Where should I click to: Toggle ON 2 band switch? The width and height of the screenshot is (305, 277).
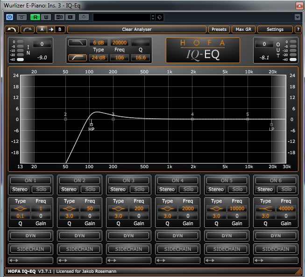[79, 180]
